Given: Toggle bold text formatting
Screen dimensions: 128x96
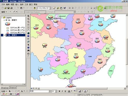Looking at the screenshot, I should click(x=59, y=91).
